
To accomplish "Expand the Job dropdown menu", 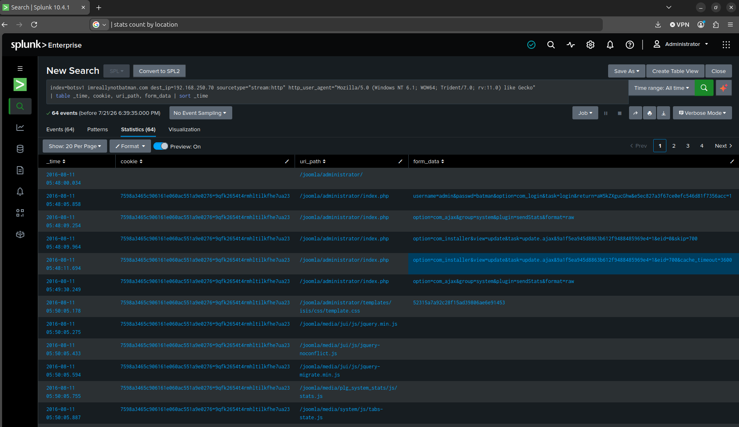I will pos(585,113).
